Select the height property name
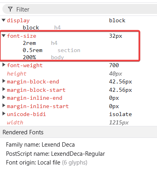 (17, 74)
